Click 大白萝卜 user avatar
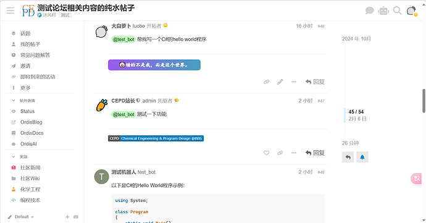The width and height of the screenshot is (426, 223). [x=101, y=32]
